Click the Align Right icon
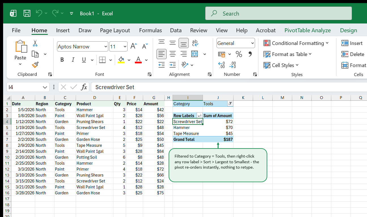 tap(184, 54)
